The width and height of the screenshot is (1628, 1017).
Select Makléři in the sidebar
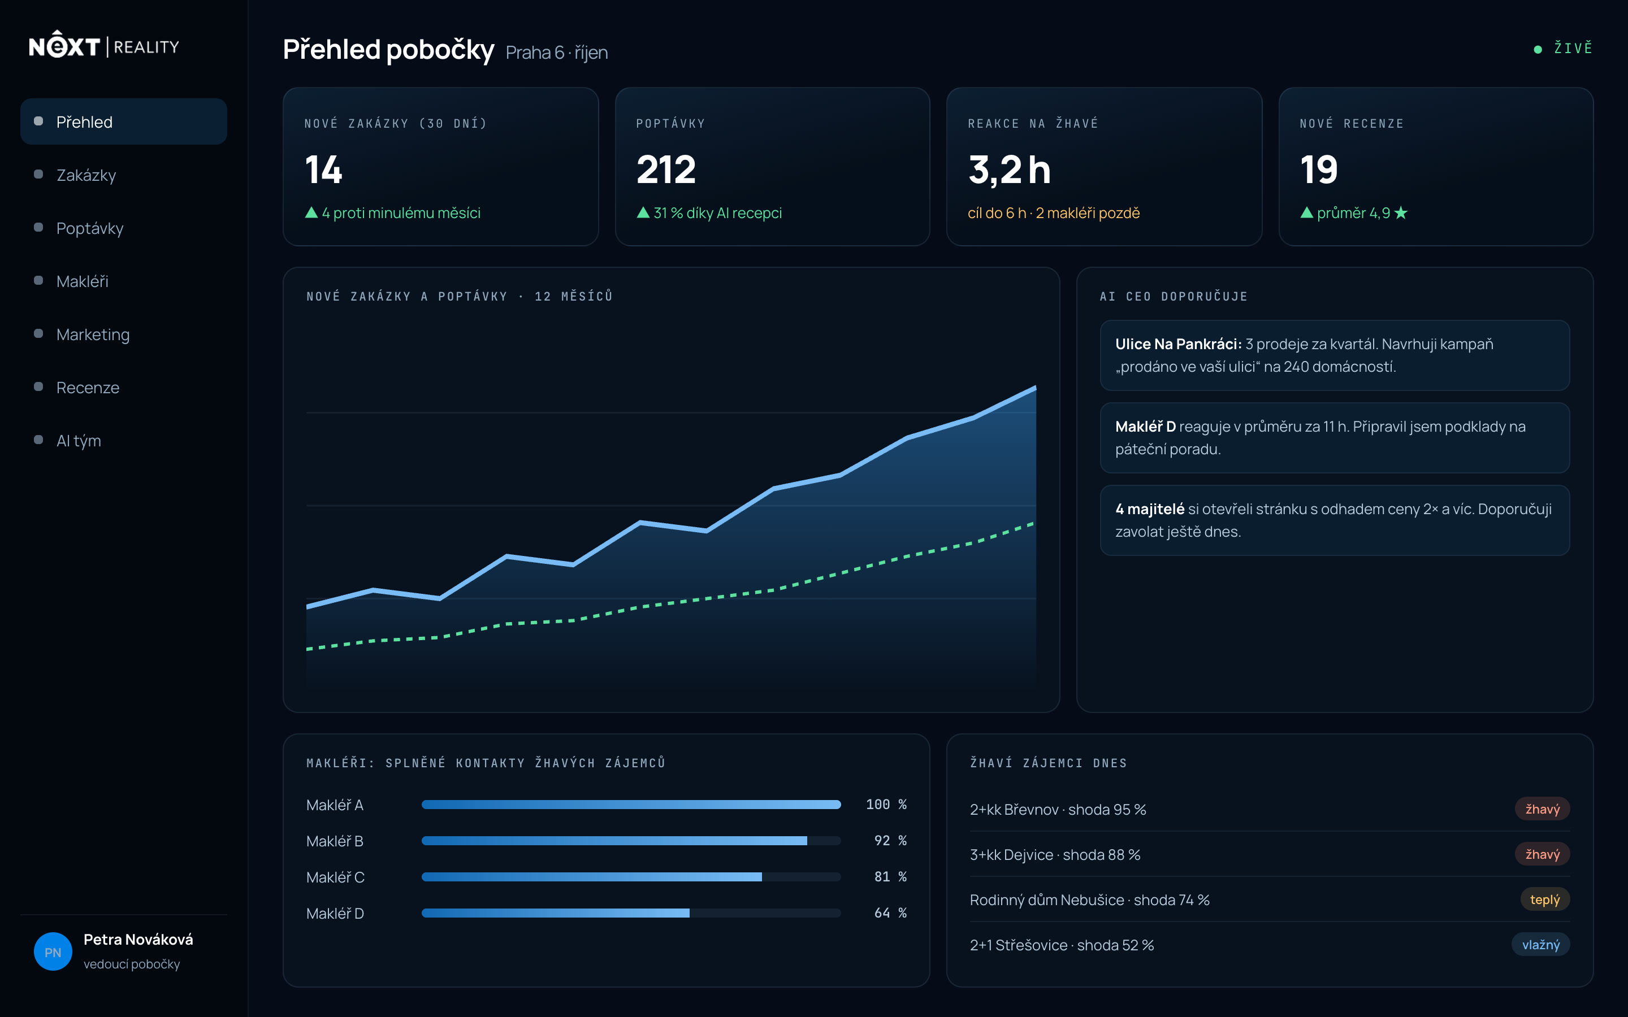[x=124, y=281]
